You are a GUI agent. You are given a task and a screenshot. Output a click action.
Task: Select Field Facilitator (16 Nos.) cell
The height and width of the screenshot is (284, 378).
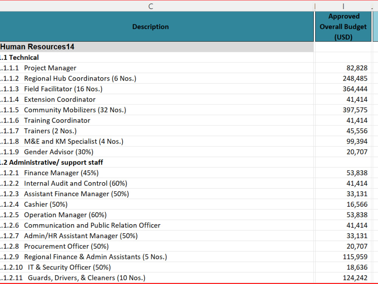coord(157,89)
